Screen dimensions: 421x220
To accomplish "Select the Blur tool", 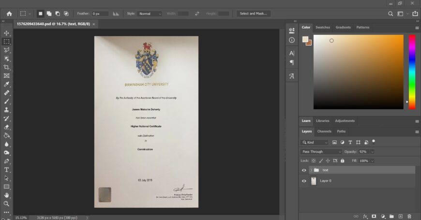I will pyautogui.click(x=6, y=144).
